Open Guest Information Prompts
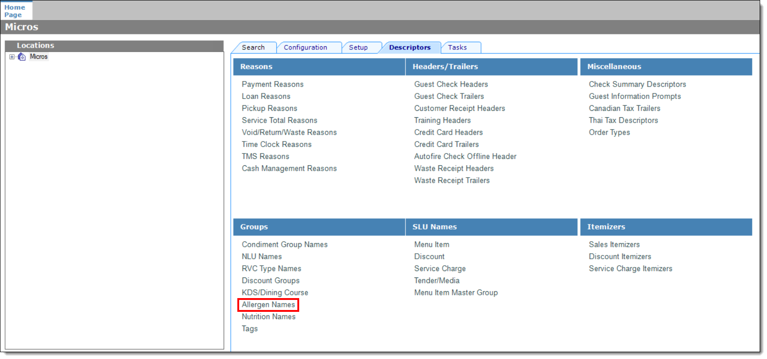Screen dimensions: 767x359 635,96
